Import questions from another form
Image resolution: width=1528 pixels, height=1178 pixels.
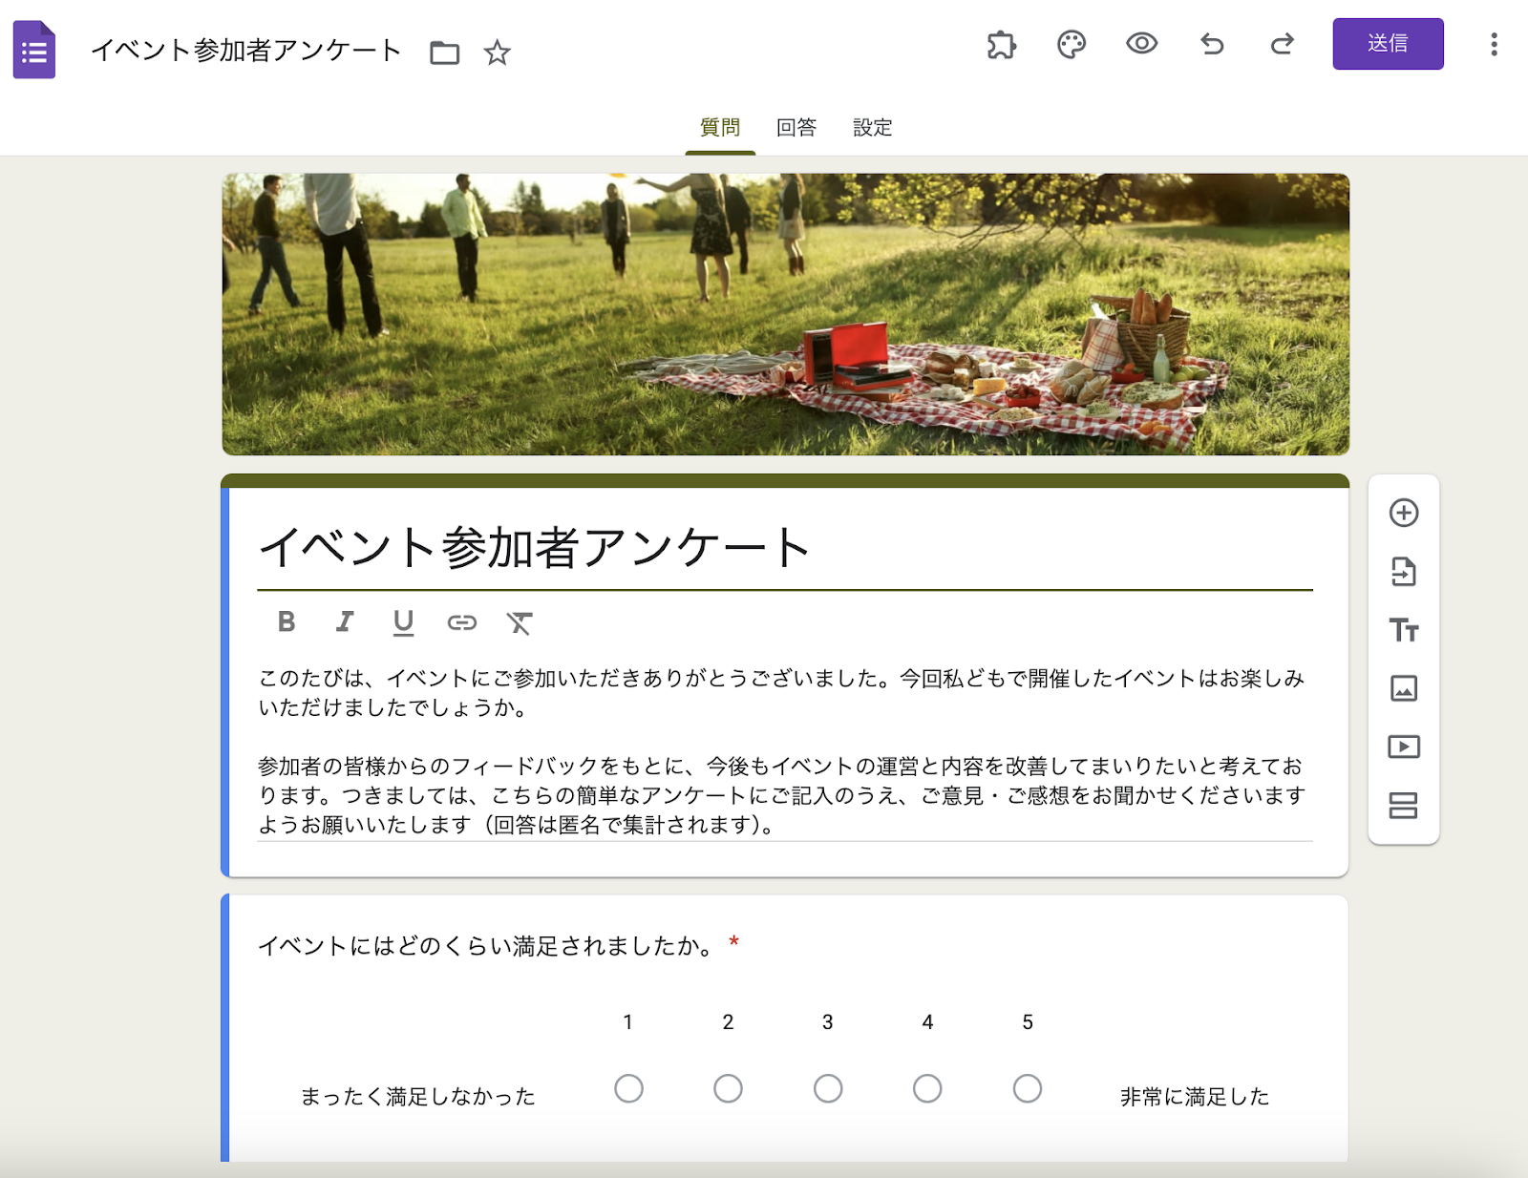coord(1403,573)
